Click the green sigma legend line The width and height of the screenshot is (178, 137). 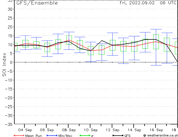click(85, 135)
